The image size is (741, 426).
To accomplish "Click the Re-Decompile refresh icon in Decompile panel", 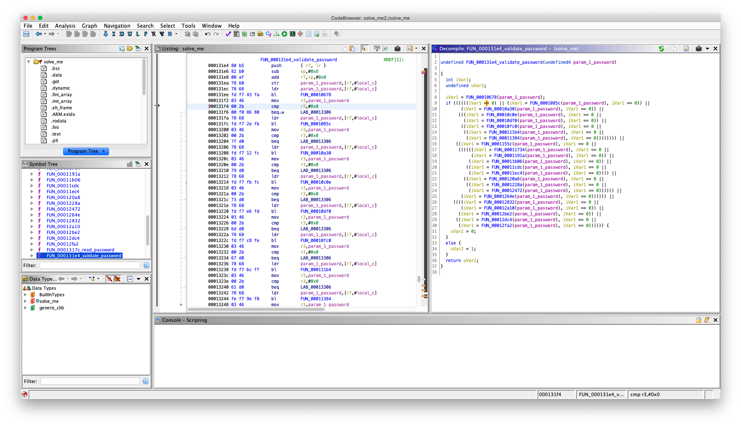I will (662, 48).
